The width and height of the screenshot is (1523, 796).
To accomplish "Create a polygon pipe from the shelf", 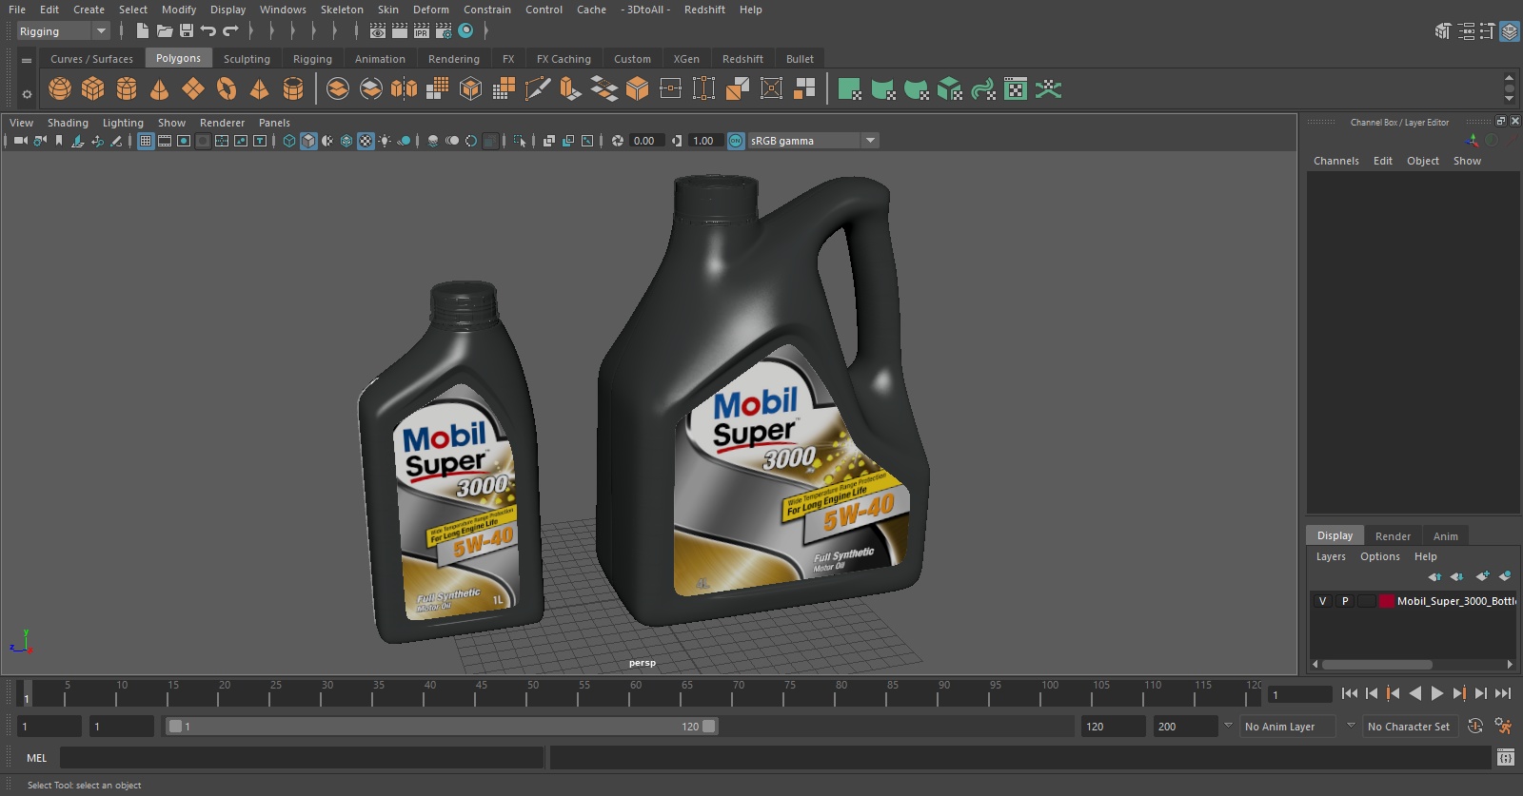I will click(293, 89).
